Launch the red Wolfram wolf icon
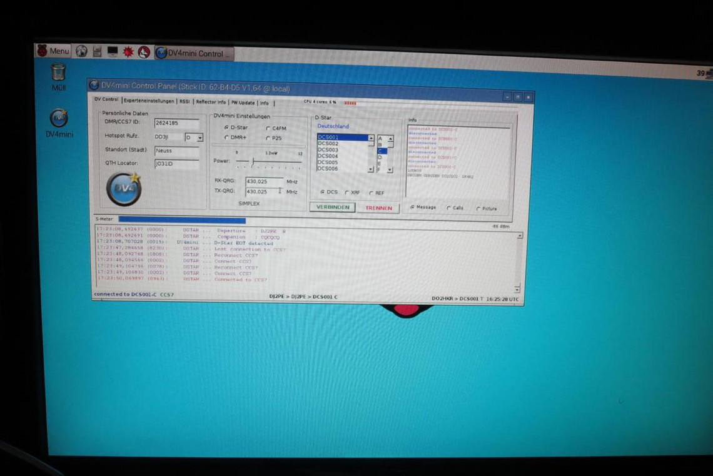The width and height of the screenshot is (713, 476). pos(144,53)
